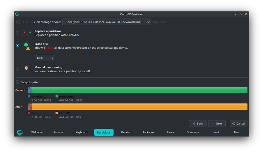The height and width of the screenshot is (153, 263).
Task: Open the btrfs filesystem dropdown
Action: pos(45,58)
